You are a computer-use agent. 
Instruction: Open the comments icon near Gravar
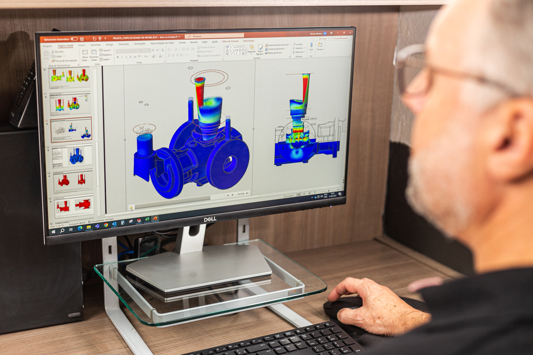314,39
